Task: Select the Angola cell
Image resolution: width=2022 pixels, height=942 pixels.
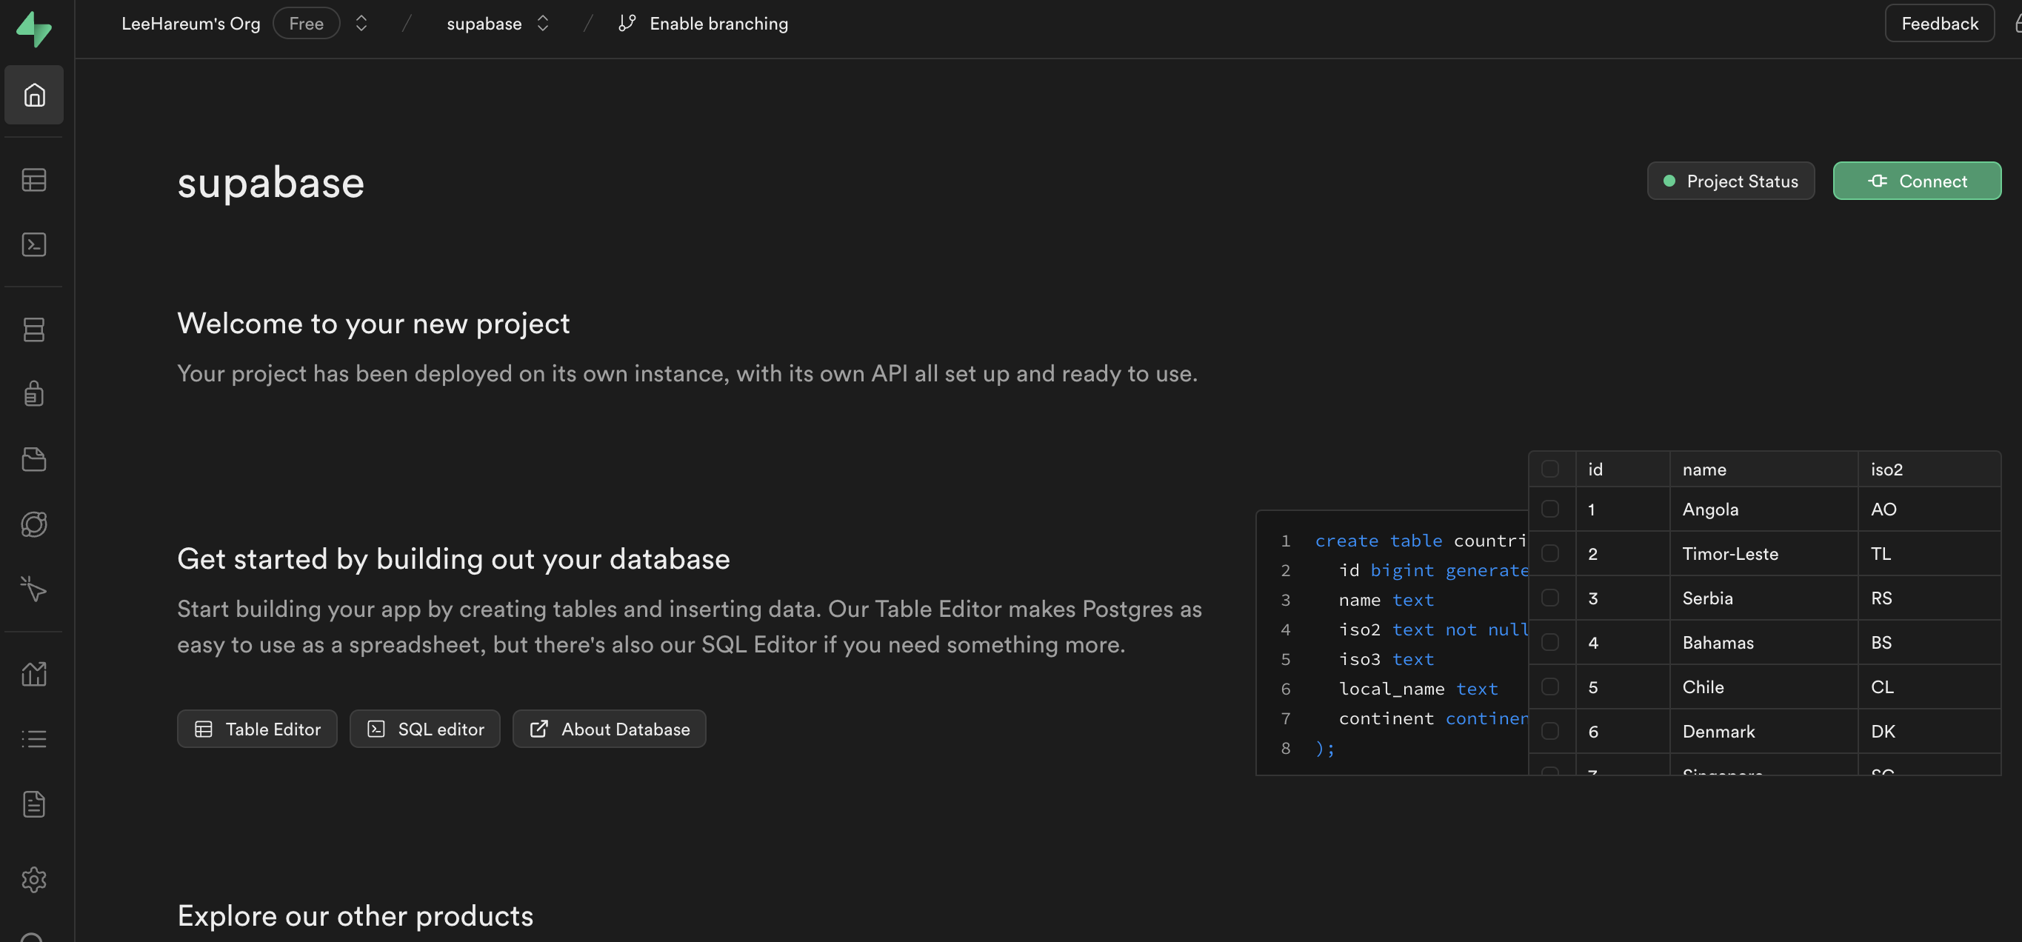Action: [x=1764, y=509]
